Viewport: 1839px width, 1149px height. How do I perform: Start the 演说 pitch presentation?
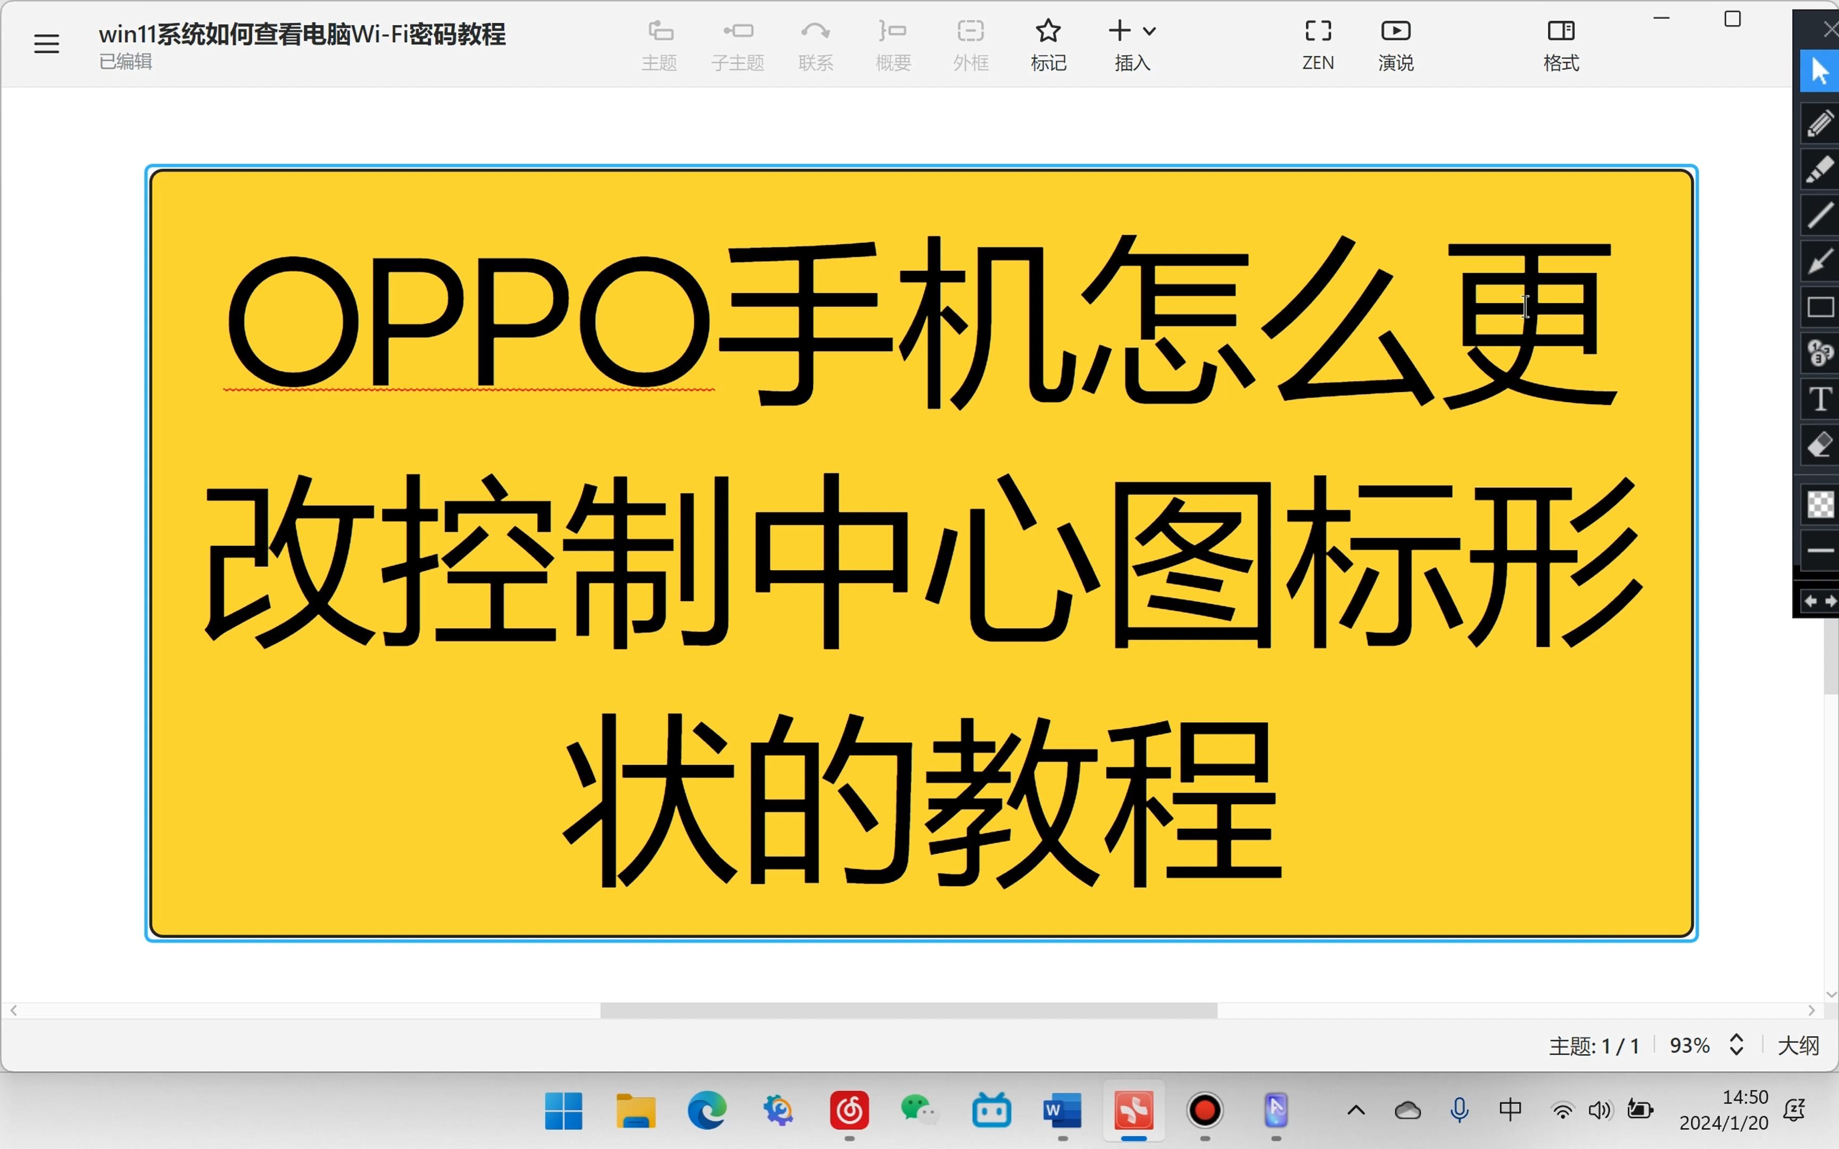click(1396, 46)
